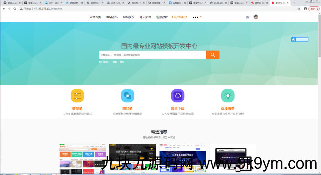Viewport: 321px width, 175px height.
Task: Open the orange 会员特权 navigation item
Action: pos(179,17)
